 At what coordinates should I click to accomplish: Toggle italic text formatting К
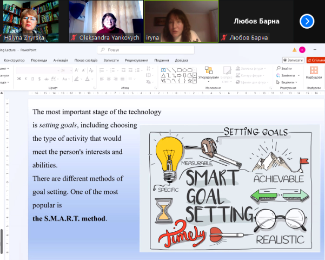click(x=25, y=79)
